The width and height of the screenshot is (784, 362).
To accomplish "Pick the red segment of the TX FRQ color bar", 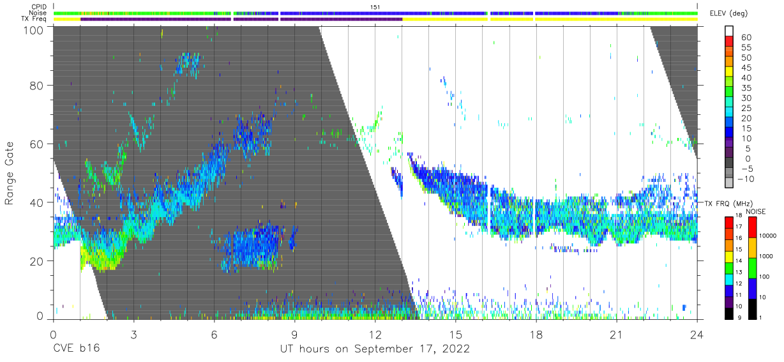I will pos(728,223).
